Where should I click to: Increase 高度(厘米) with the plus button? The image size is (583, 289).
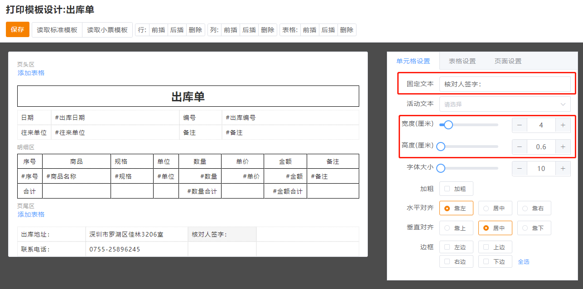563,147
